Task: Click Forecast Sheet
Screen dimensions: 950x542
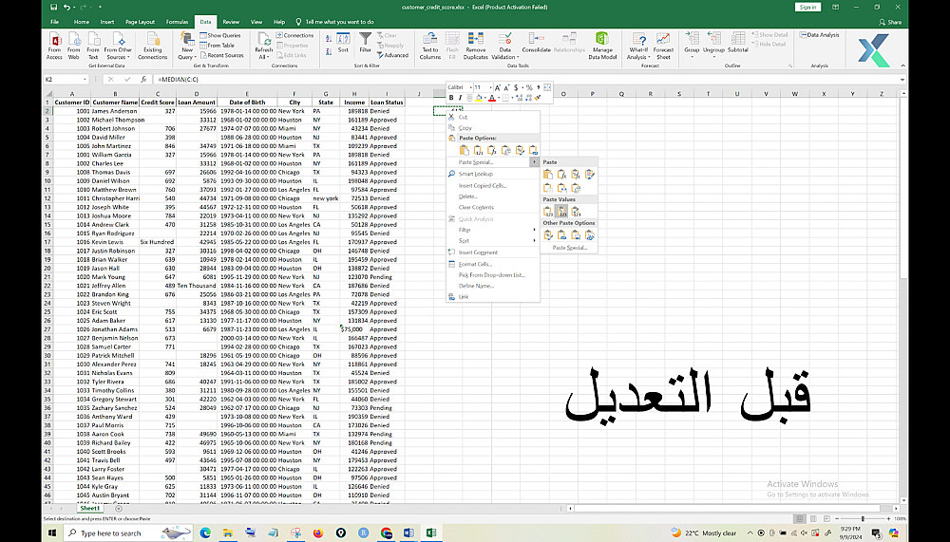Action: [663, 46]
